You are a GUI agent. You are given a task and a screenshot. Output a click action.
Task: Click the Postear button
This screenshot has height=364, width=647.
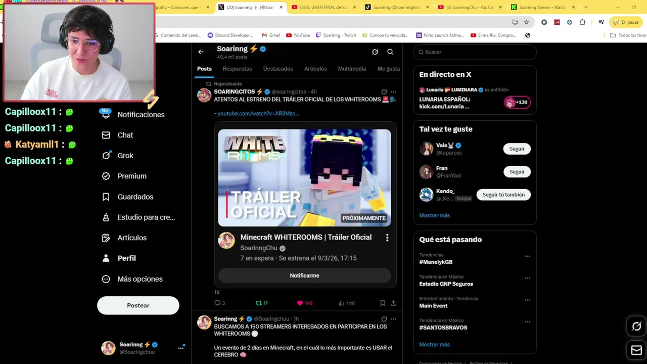point(138,305)
